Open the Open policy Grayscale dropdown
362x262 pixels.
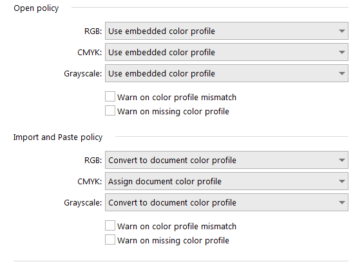coord(227,73)
